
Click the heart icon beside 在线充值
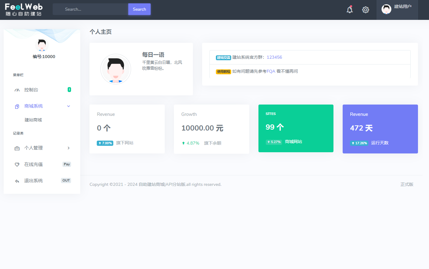17,164
